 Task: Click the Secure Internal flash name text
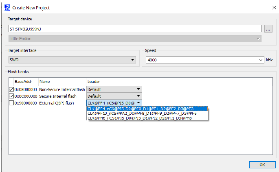[58, 96]
